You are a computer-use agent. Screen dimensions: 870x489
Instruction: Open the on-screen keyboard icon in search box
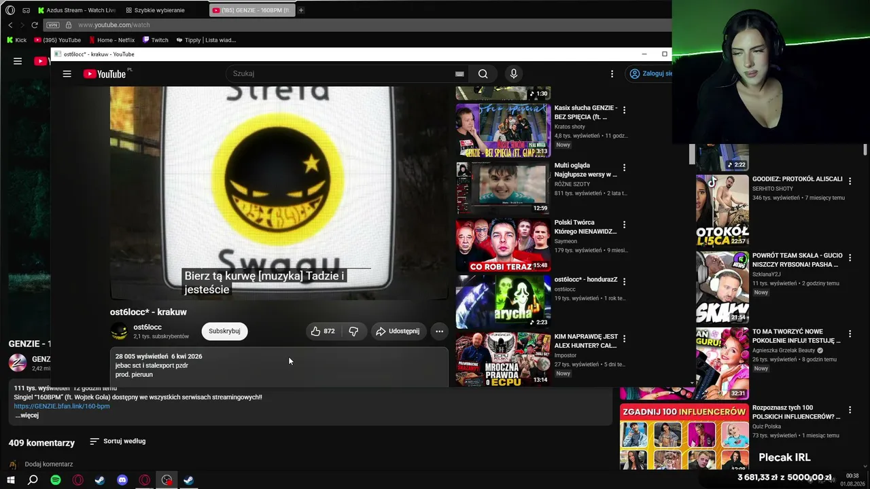pyautogui.click(x=459, y=74)
